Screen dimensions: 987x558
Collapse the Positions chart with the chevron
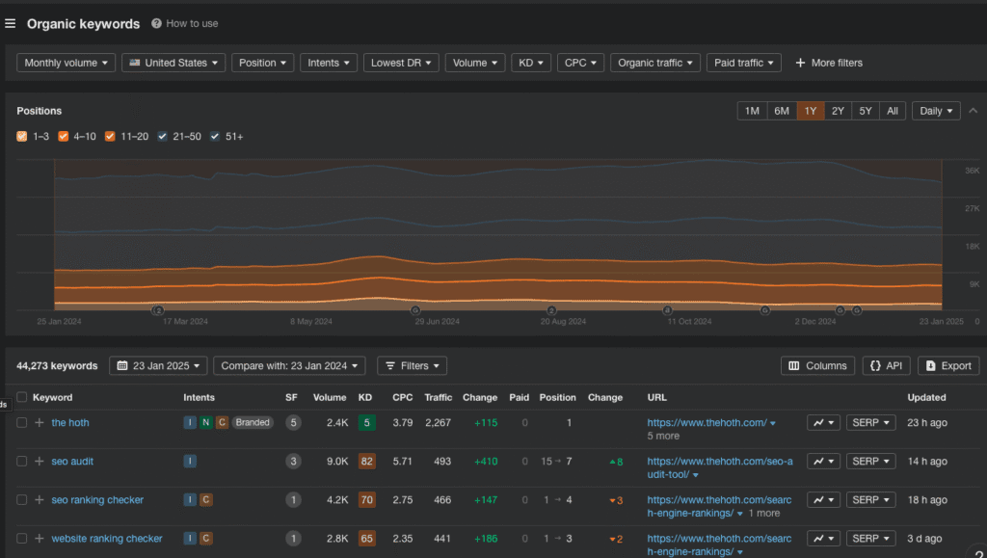tap(973, 111)
